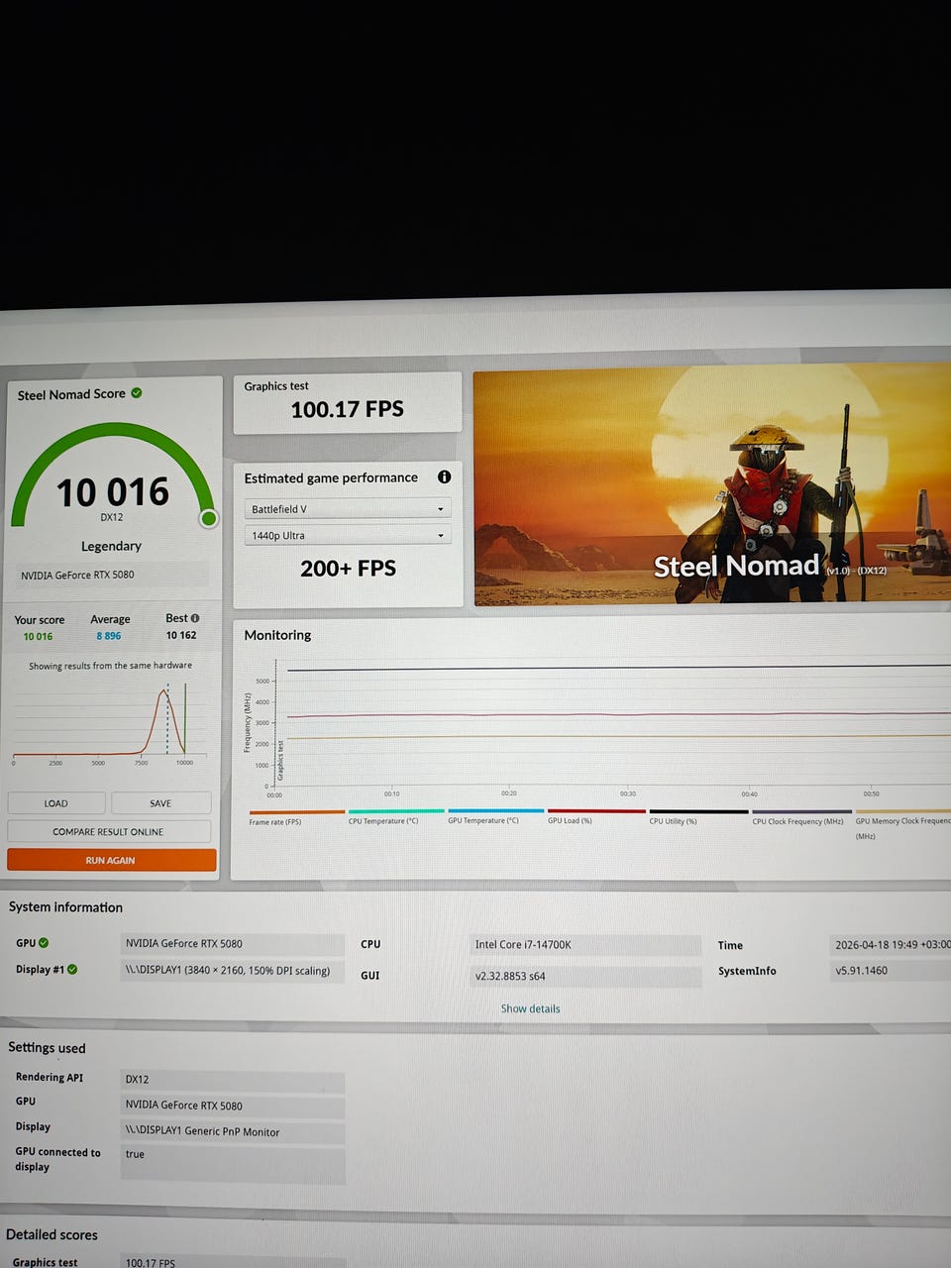Click the GUI version v2.32.8853 s64

[x=585, y=976]
